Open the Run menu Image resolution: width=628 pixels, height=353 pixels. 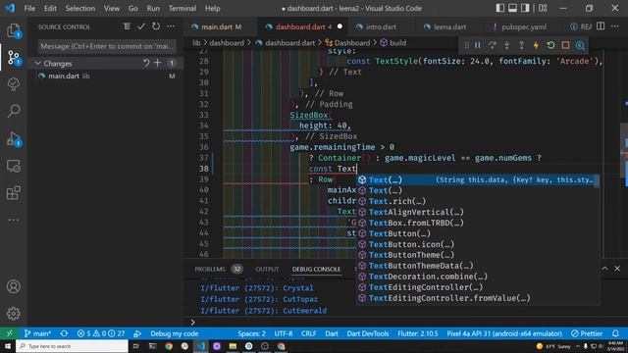[153, 8]
